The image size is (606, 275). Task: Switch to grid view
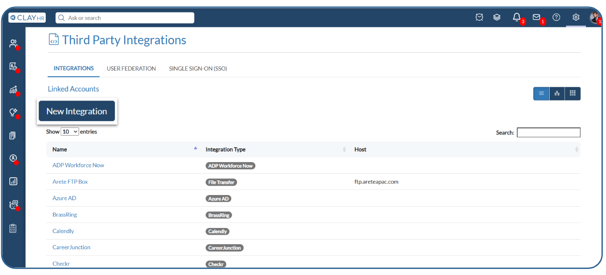point(573,93)
